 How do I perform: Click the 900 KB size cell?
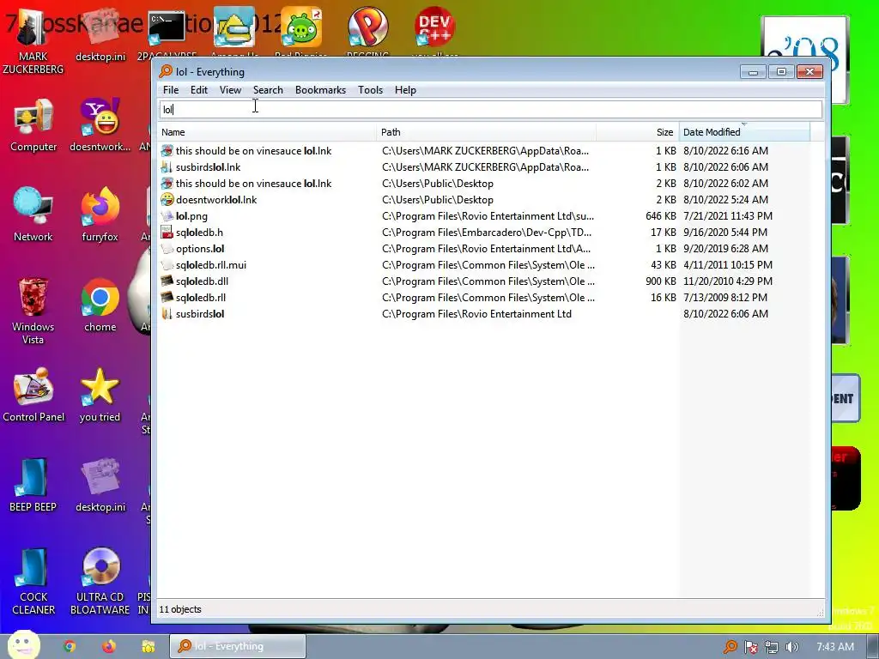660,281
